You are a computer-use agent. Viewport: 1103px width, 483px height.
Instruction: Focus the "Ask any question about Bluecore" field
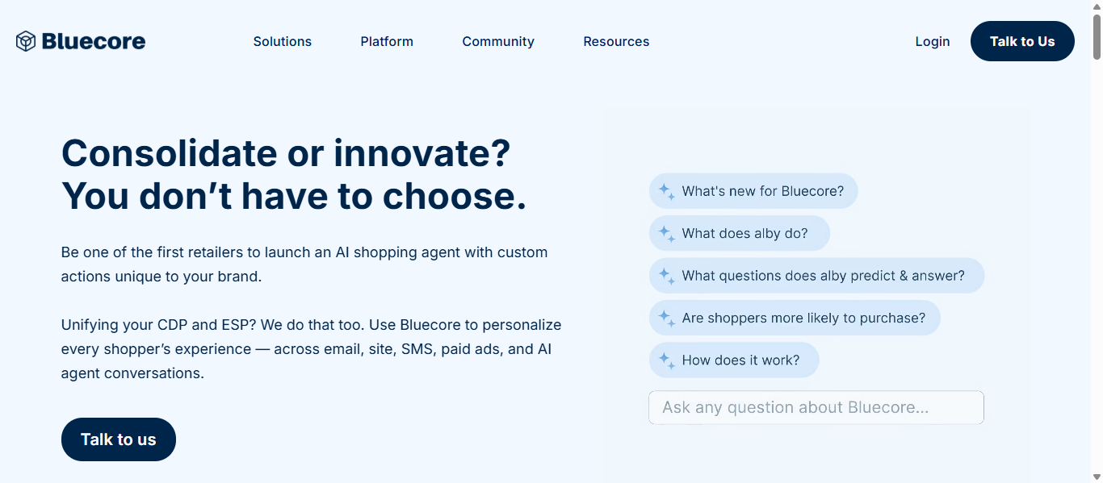816,408
